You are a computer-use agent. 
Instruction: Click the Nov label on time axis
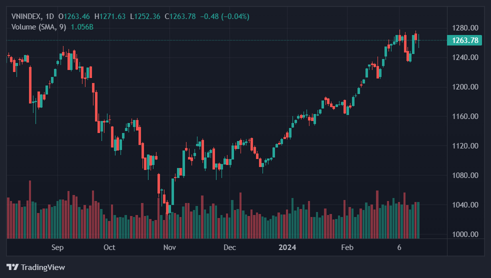(170, 247)
